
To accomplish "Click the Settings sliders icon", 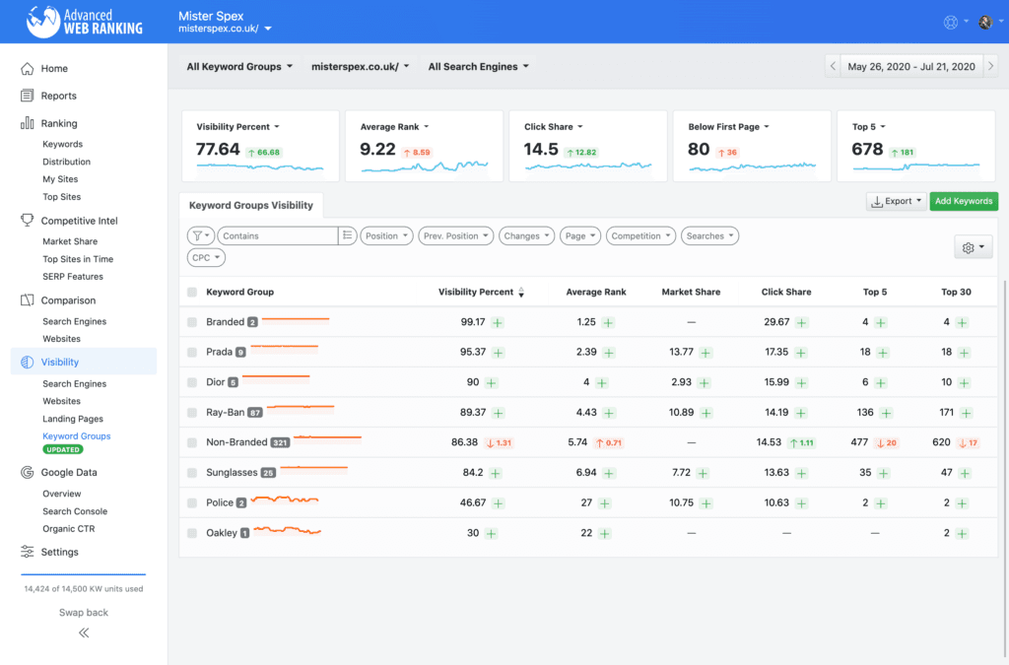I will pyautogui.click(x=27, y=552).
